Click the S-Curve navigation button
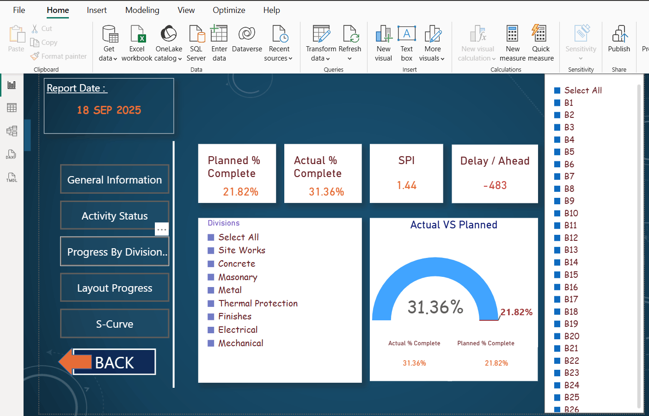Image resolution: width=649 pixels, height=416 pixels. [x=114, y=324]
